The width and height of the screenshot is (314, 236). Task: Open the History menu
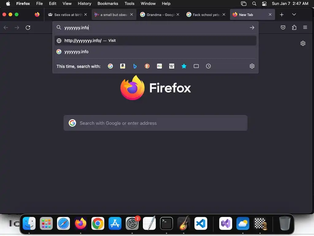[x=84, y=3]
